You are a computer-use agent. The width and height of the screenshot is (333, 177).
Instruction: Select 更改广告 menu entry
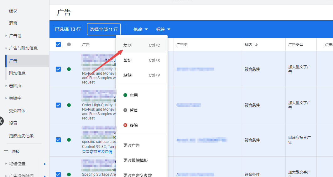point(142,145)
